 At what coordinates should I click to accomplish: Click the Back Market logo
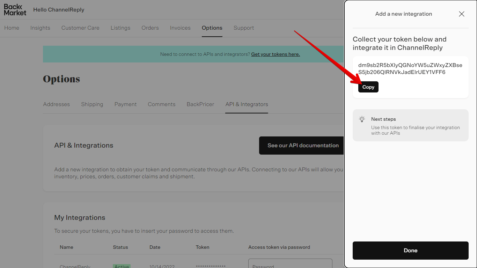point(15,10)
